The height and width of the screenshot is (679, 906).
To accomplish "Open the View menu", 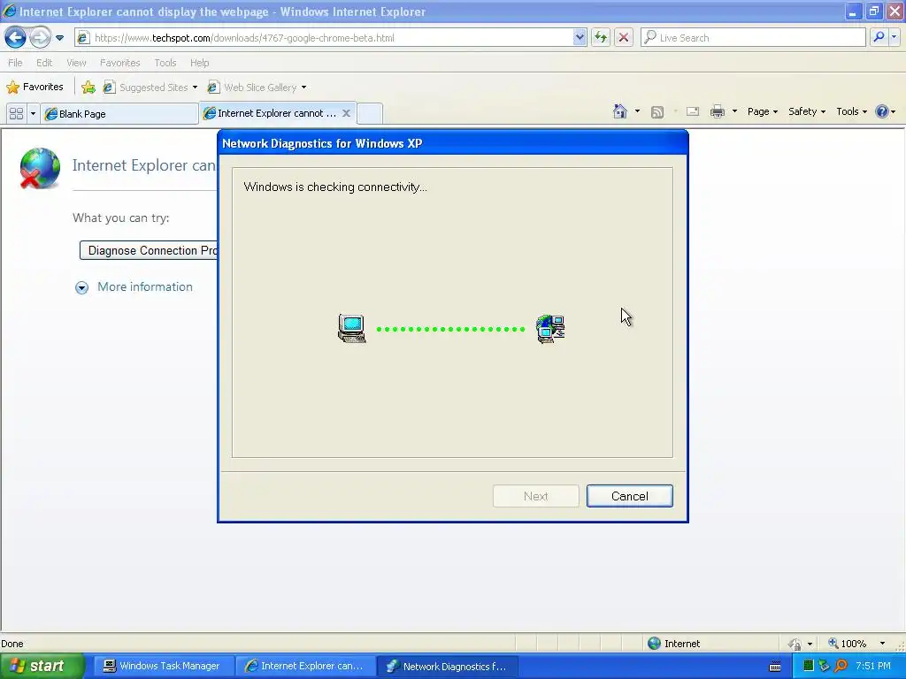I will click(76, 63).
